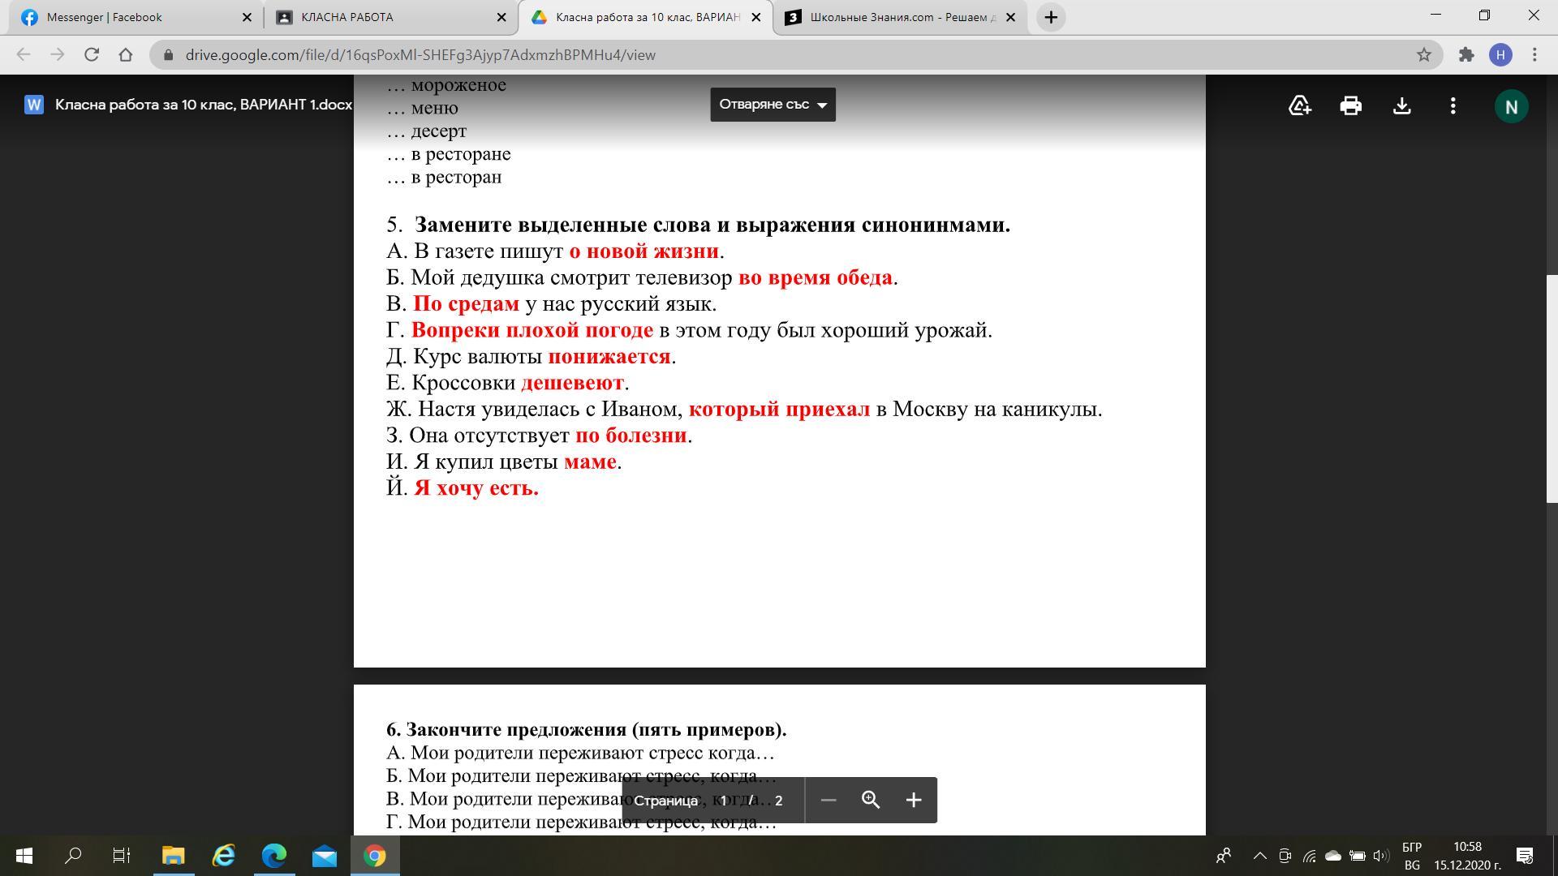Viewport: 1558px width, 876px height.
Task: Show hidden system tray icons
Action: (x=1259, y=856)
